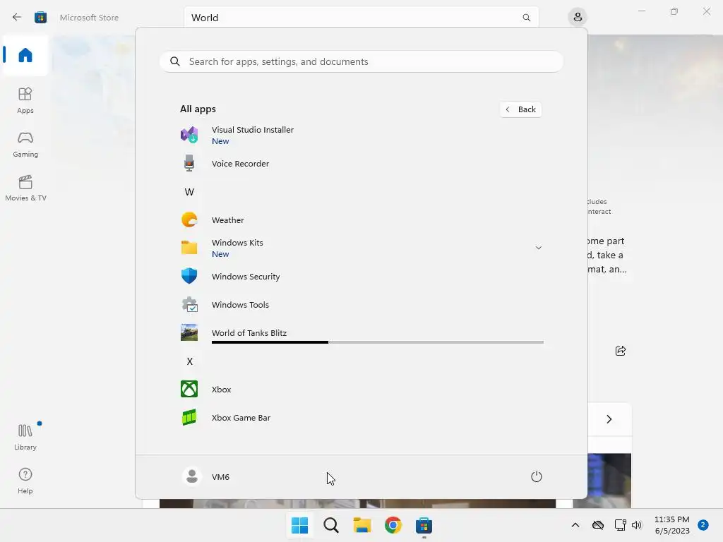723x542 pixels.
Task: Click the next arrow in Microsoft Store
Action: point(609,419)
